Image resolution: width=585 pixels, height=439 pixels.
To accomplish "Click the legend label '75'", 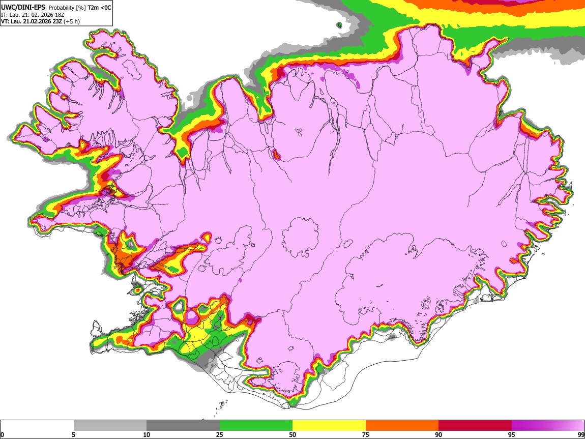I will click(x=366, y=434).
